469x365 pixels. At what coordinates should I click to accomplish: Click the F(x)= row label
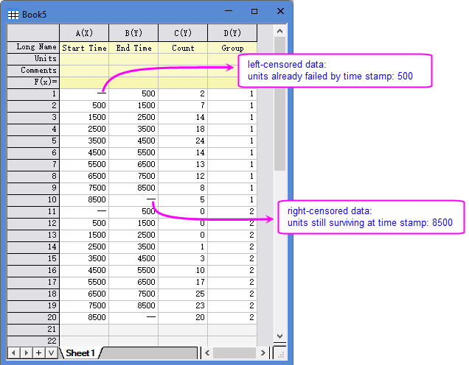click(33, 82)
